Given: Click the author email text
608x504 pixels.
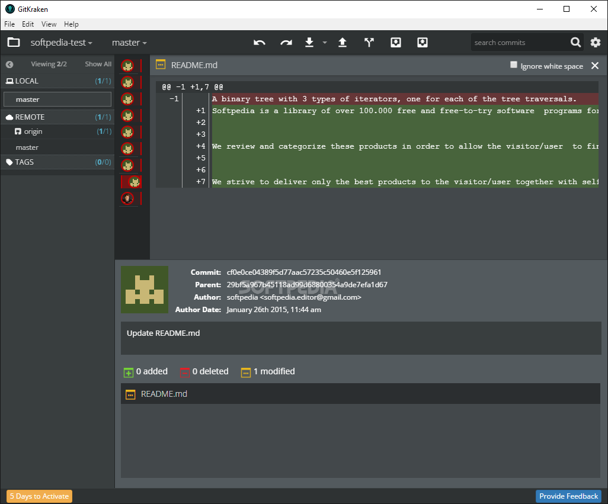Looking at the screenshot, I should (x=311, y=297).
